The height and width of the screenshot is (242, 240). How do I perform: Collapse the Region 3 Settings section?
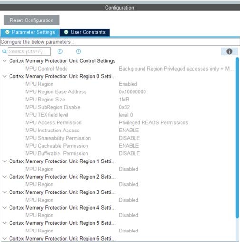click(x=5, y=192)
